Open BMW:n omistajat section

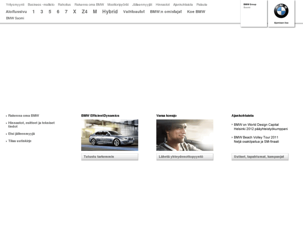coord(166,12)
